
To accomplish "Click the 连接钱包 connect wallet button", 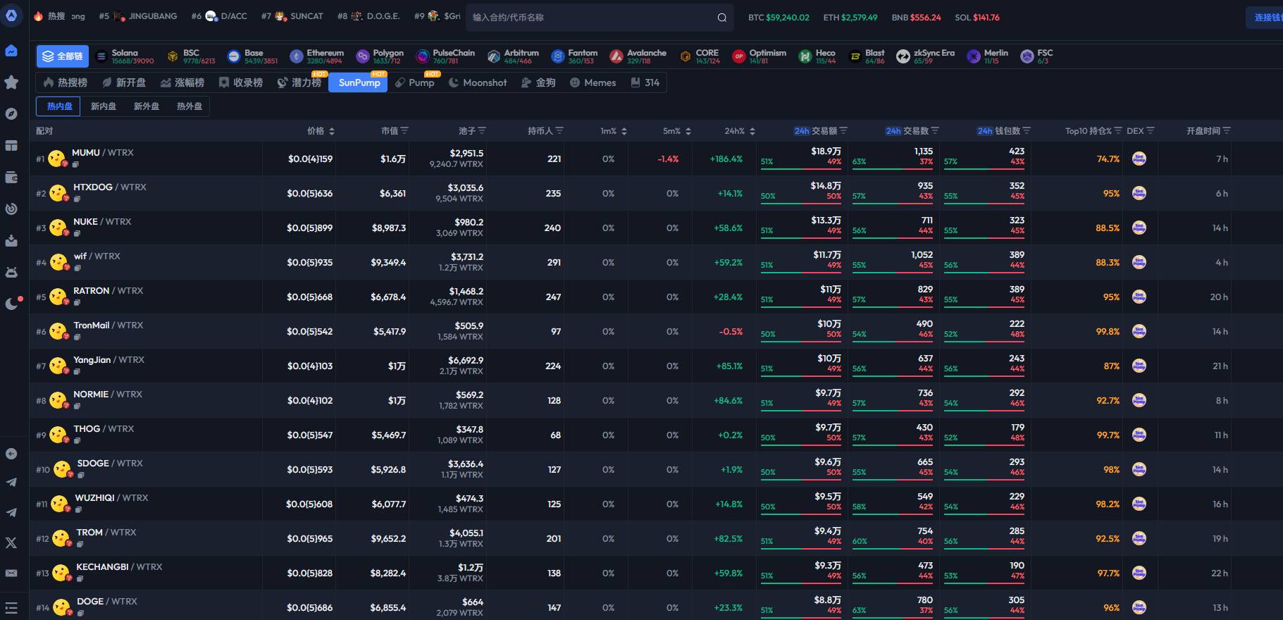I will pos(1267,18).
